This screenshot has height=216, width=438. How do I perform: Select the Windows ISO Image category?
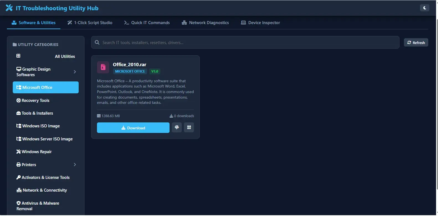46,126
